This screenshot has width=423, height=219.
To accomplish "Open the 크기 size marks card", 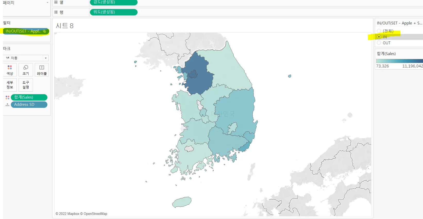I will pyautogui.click(x=26, y=70).
